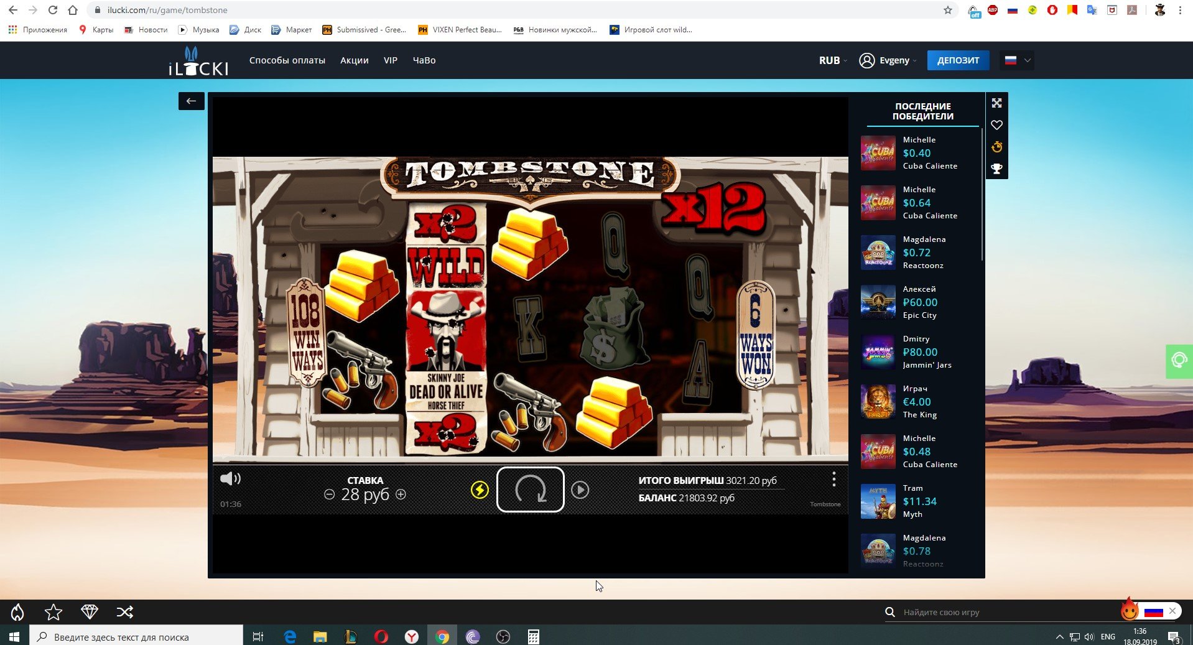Mute the game sound speaker icon
Viewport: 1193px width, 645px height.
[230, 478]
